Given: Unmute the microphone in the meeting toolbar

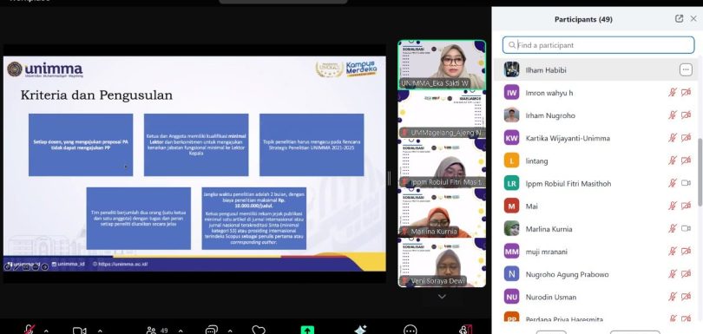Looking at the screenshot, I should click(30, 330).
